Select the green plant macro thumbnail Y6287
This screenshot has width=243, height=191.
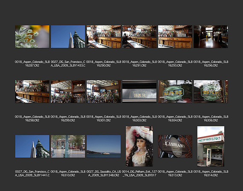32,37
